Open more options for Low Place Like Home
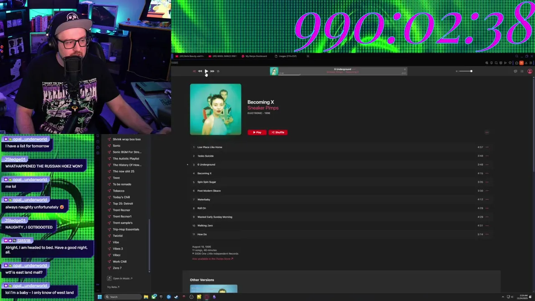Image resolution: width=535 pixels, height=301 pixels. click(x=487, y=147)
